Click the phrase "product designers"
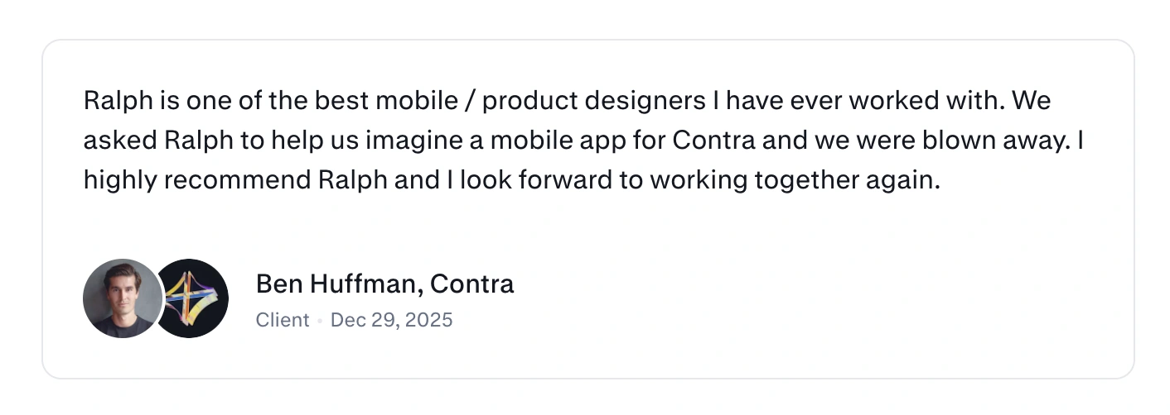Viewport: 1170px width, 415px height. tap(591, 102)
